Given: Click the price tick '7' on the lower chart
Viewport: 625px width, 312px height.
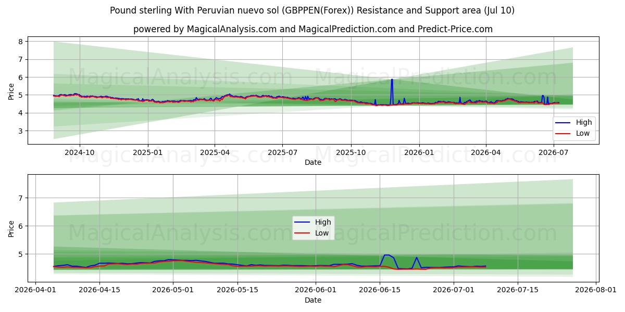Looking at the screenshot, I should pos(20,198).
